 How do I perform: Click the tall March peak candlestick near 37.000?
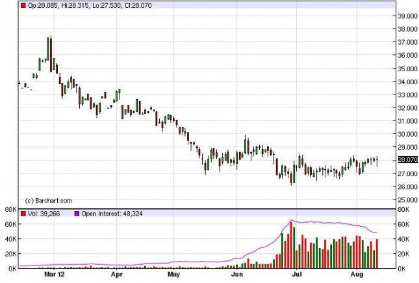pos(51,54)
